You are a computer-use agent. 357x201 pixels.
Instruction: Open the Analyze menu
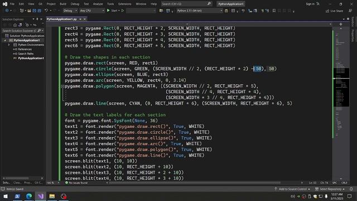pos(98,4)
